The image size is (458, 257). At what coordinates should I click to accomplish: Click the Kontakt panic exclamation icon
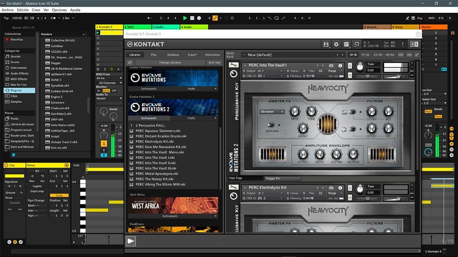tap(402, 45)
